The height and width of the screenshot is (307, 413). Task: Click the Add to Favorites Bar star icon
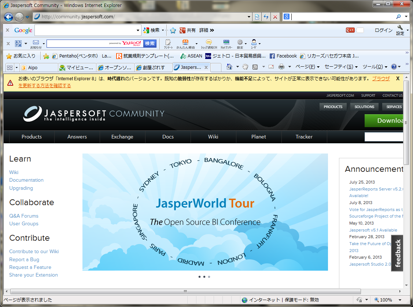coord(46,56)
